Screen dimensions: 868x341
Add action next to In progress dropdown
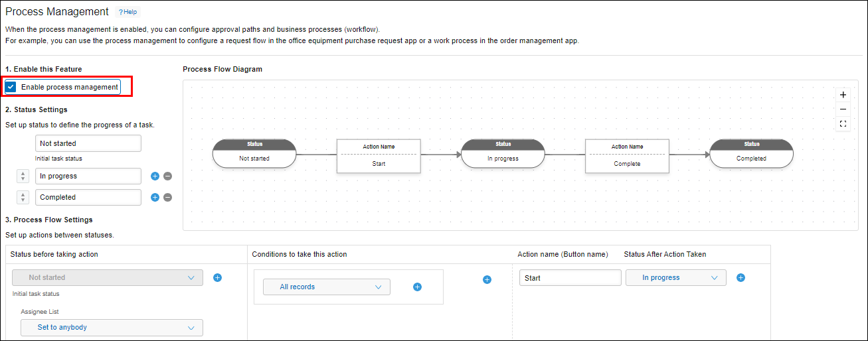(x=741, y=278)
